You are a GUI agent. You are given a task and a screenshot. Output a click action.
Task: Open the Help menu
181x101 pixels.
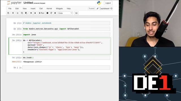(x=69, y=8)
